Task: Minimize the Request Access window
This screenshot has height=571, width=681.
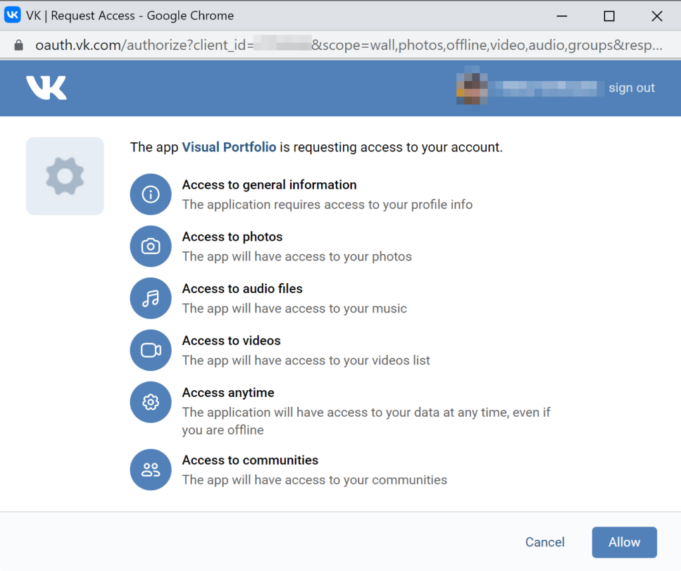Action: tap(562, 16)
